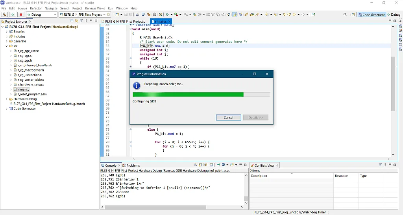The height and width of the screenshot is (215, 403).
Task: Click Display Selected Console monitor icon
Action: point(224,165)
